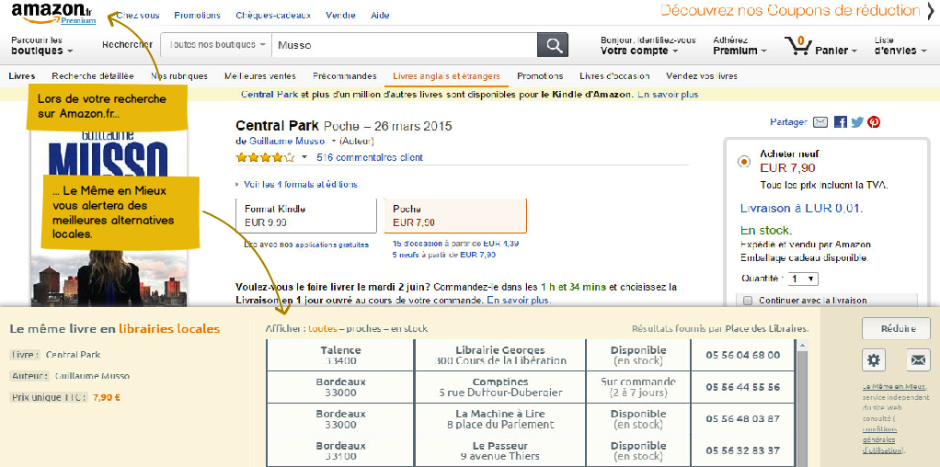
Task: Click En savoir plus Kindle link
Action: [x=668, y=95]
